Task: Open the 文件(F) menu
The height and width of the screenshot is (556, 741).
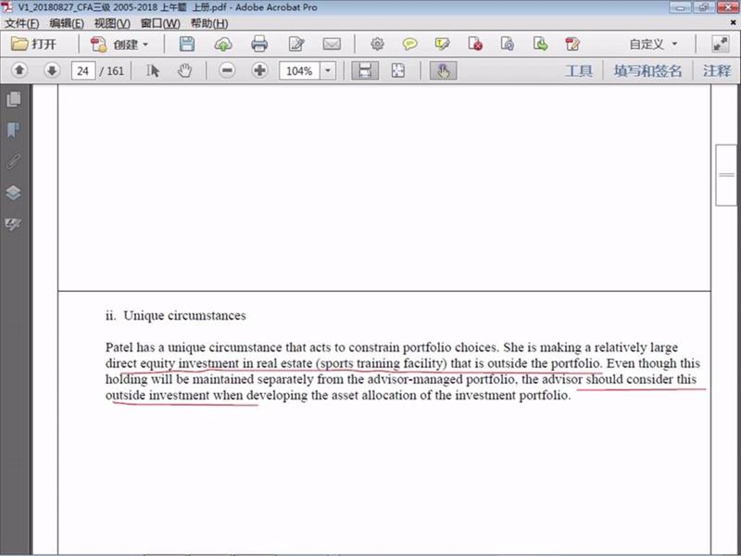Action: coord(21,22)
